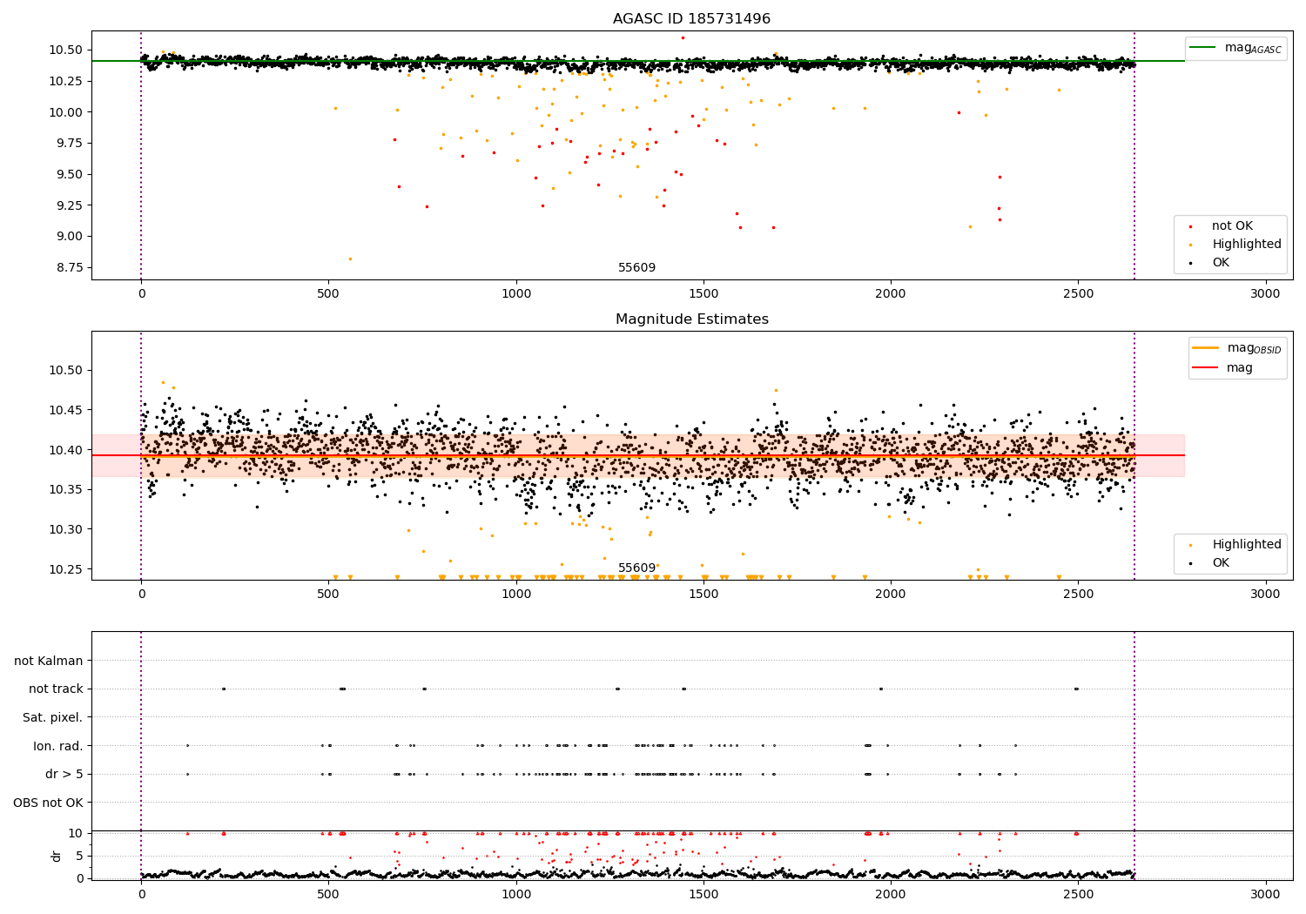Click the 10.40 y-axis tick of middle plot
Image resolution: width=1306 pixels, height=914 pixels.
click(67, 450)
